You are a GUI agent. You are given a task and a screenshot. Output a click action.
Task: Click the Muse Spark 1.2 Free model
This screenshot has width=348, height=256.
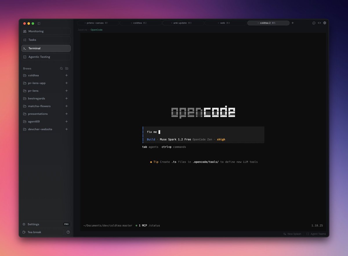175,139
